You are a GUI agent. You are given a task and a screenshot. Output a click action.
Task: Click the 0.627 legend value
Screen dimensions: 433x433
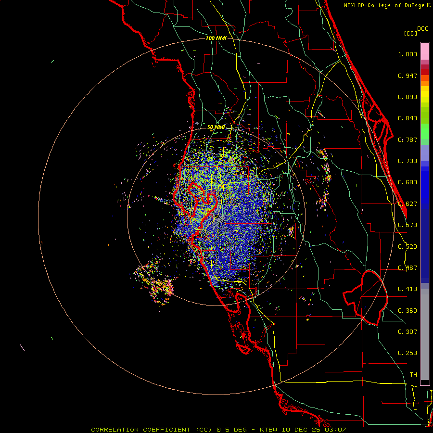pos(408,204)
